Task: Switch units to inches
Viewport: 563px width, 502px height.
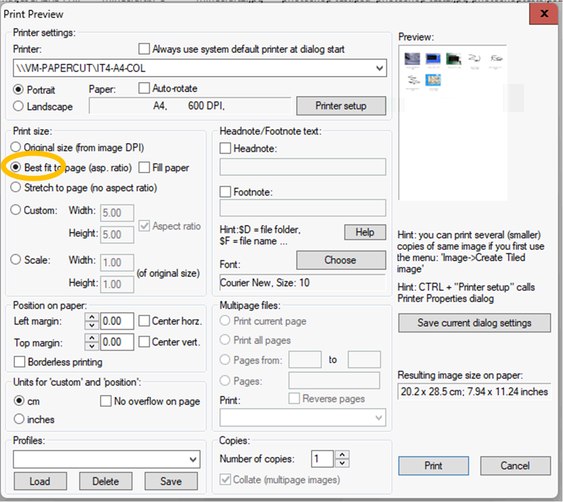Action: [18, 419]
